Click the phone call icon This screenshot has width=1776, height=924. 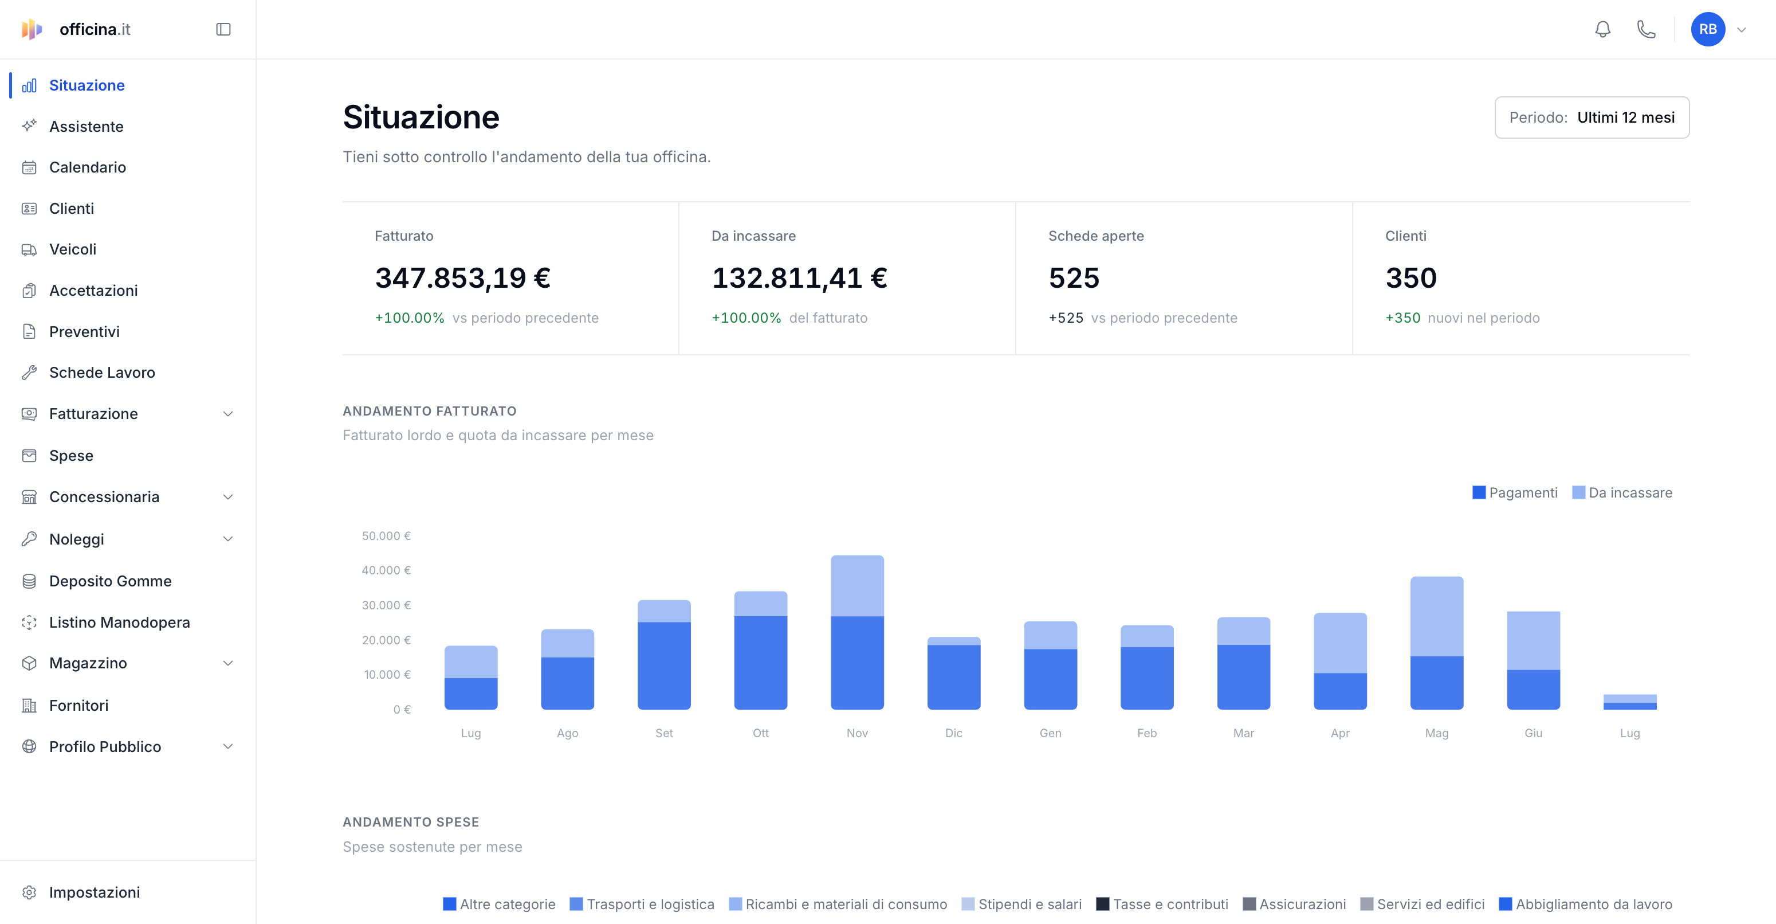[1646, 29]
